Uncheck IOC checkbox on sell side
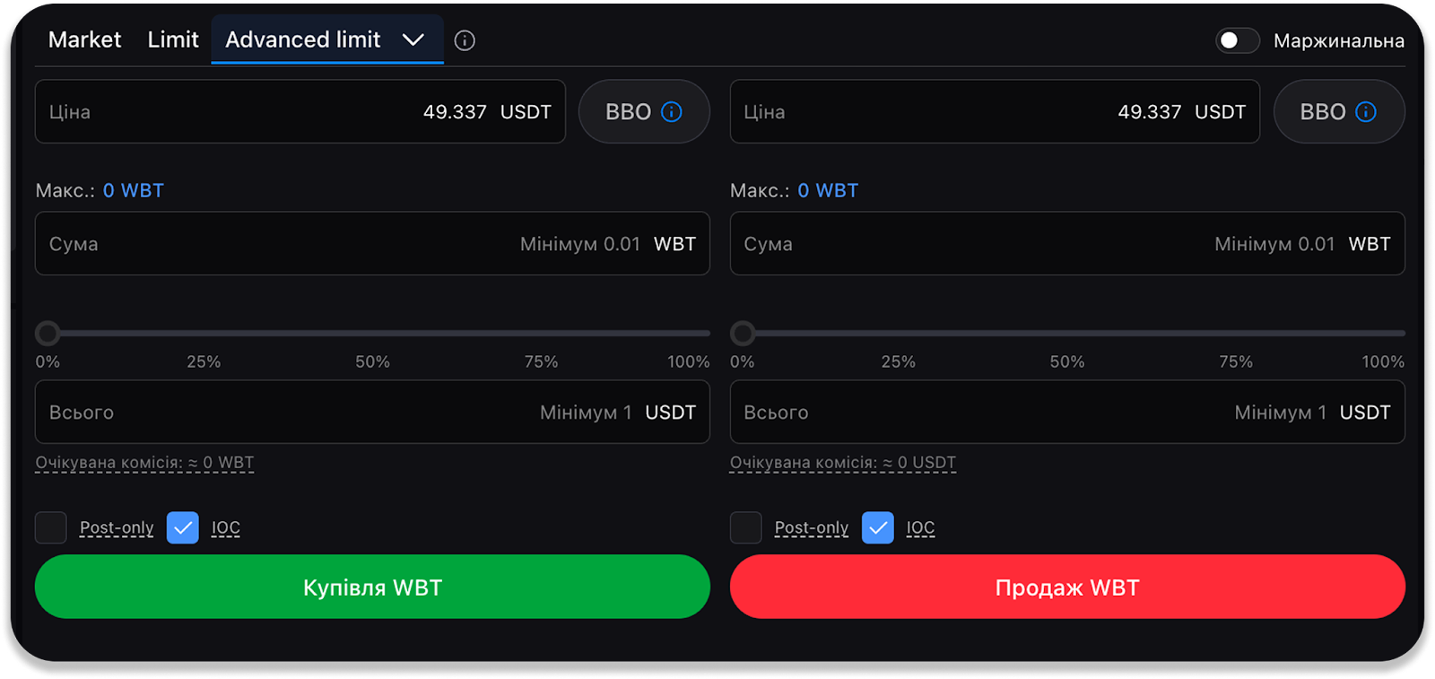This screenshot has width=1435, height=679. 877,527
